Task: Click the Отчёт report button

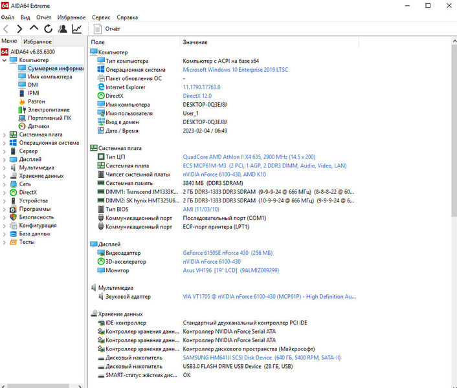Action: [x=107, y=29]
